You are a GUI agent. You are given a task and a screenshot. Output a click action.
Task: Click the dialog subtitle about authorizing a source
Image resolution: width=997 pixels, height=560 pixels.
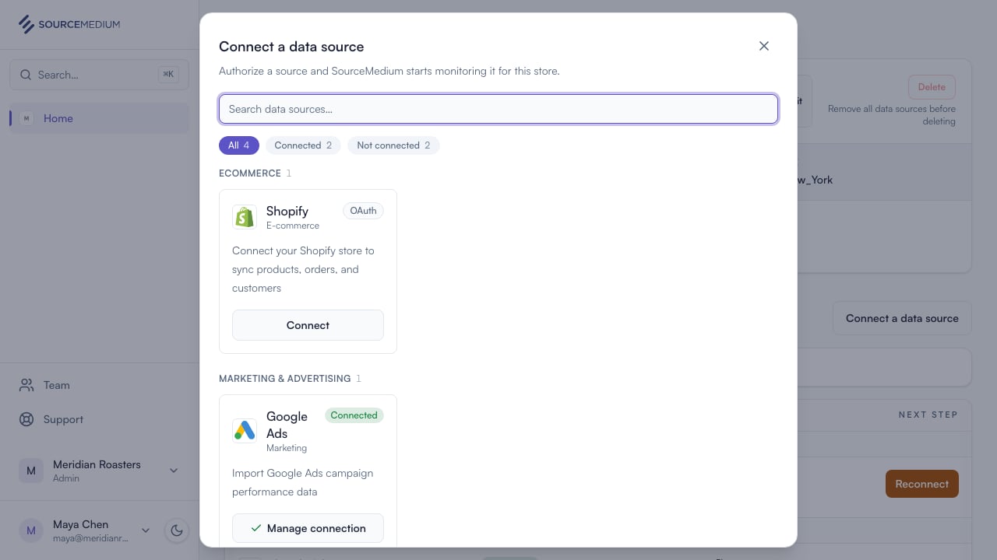point(389,71)
